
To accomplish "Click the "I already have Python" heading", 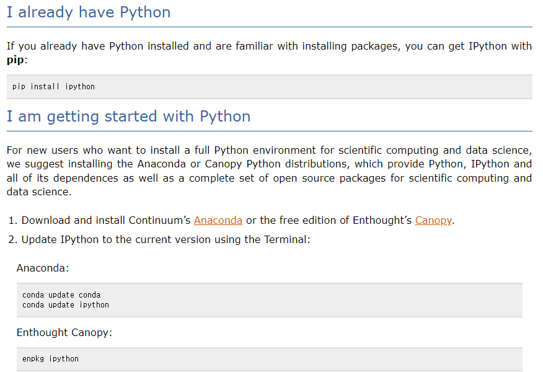I will tap(89, 12).
